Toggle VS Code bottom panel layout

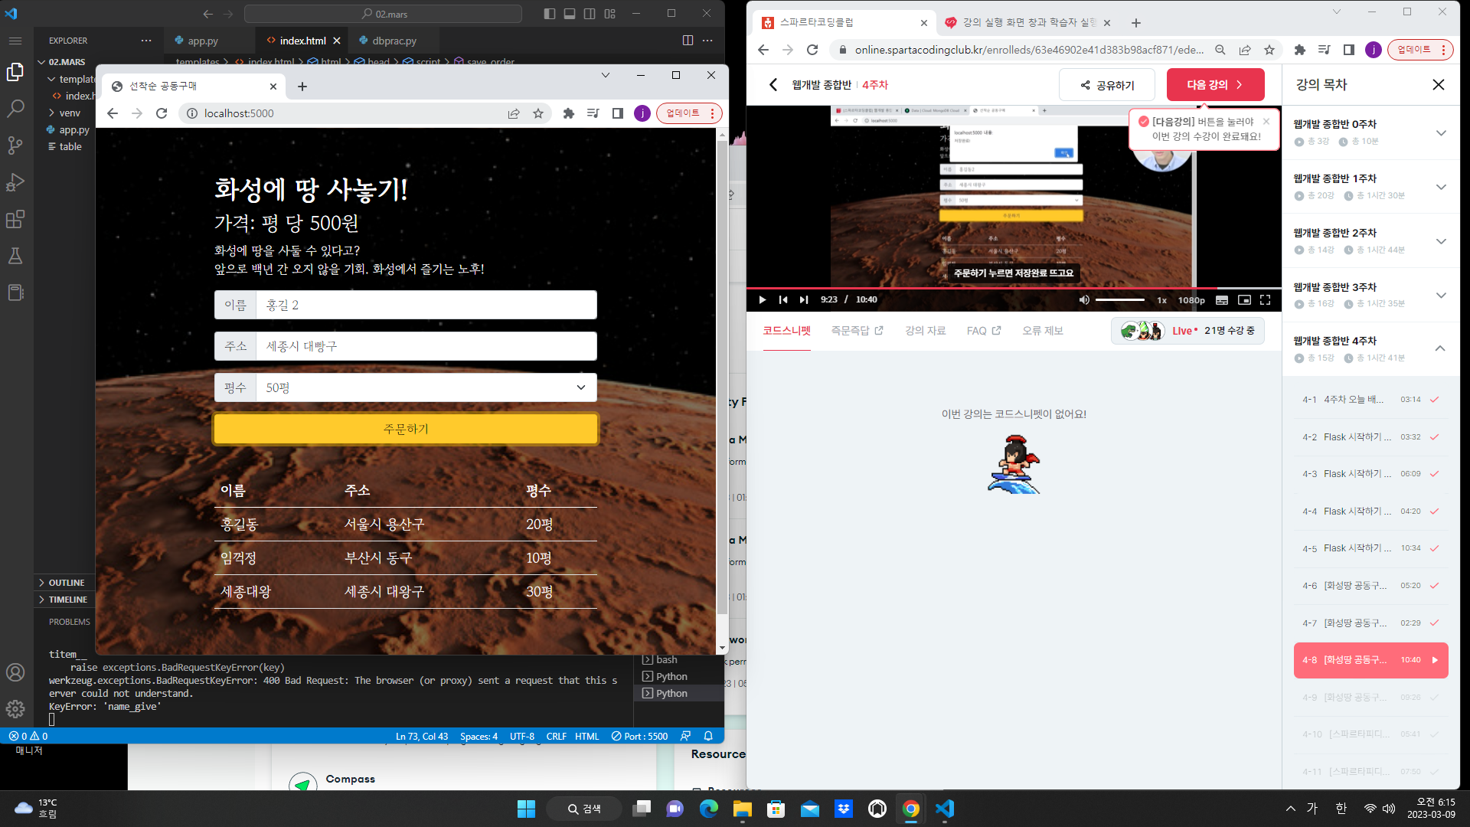[x=569, y=14]
